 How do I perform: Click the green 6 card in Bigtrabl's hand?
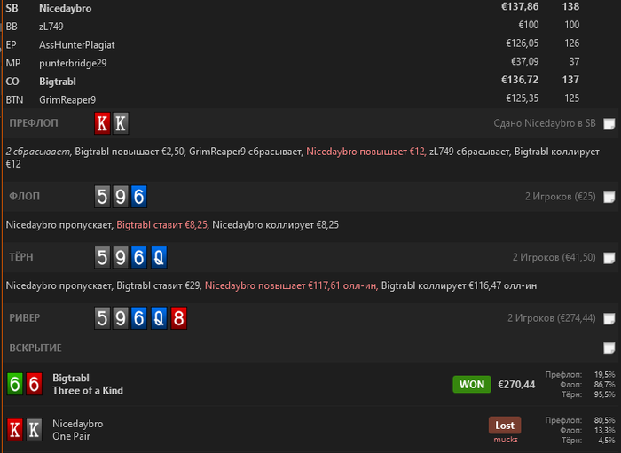tap(15, 384)
